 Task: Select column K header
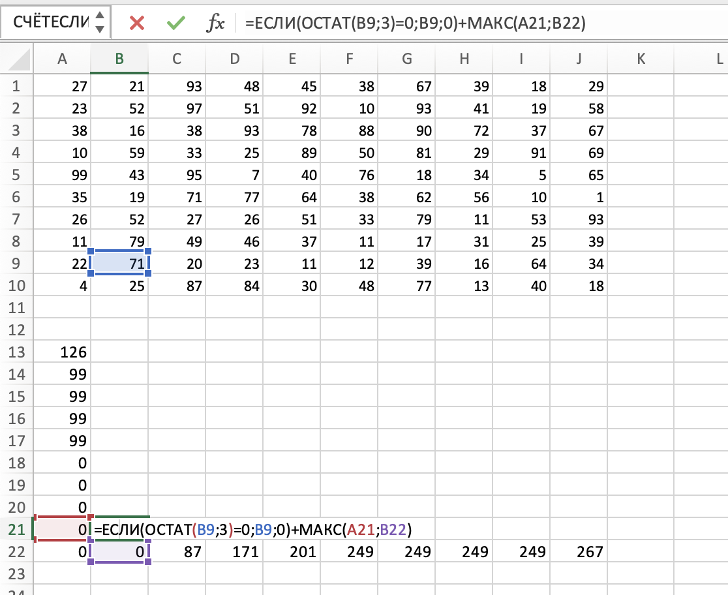pyautogui.click(x=640, y=59)
